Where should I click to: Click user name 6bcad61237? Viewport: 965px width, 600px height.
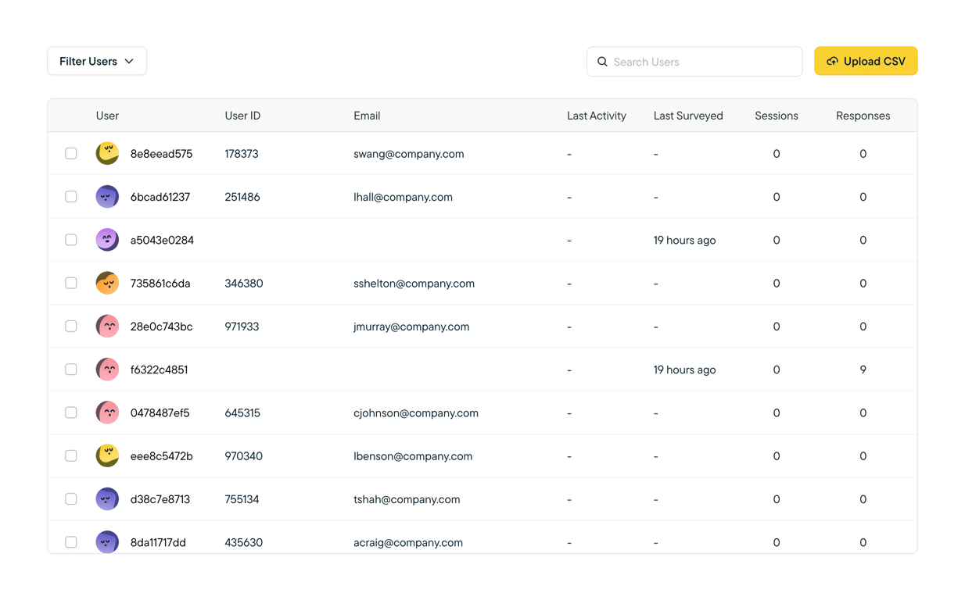160,197
